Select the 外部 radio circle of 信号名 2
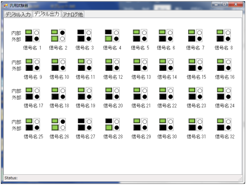Screen dimensions: 246x185 pos(62,39)
